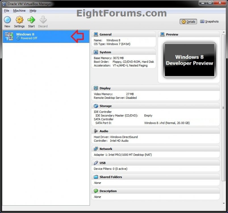Open the Network settings heading link
The image size is (228, 213).
[x=106, y=149]
